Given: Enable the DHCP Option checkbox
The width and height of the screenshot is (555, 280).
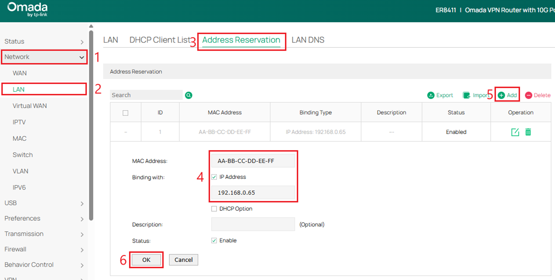Looking at the screenshot, I should pos(214,209).
